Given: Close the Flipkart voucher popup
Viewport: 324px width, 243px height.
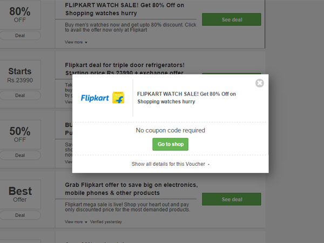Looking at the screenshot, I should (260, 83).
